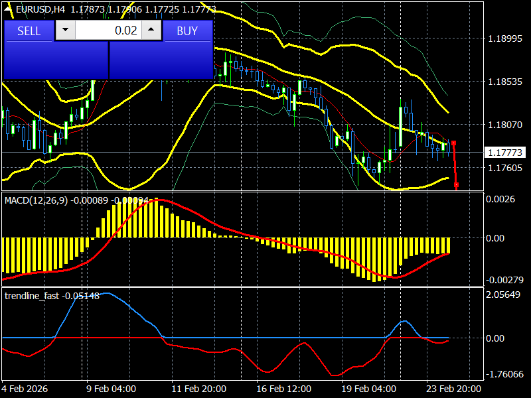Viewport: 531px width, 398px height.
Task: Click the 4 Feb 2026 date label
Action: [25, 389]
